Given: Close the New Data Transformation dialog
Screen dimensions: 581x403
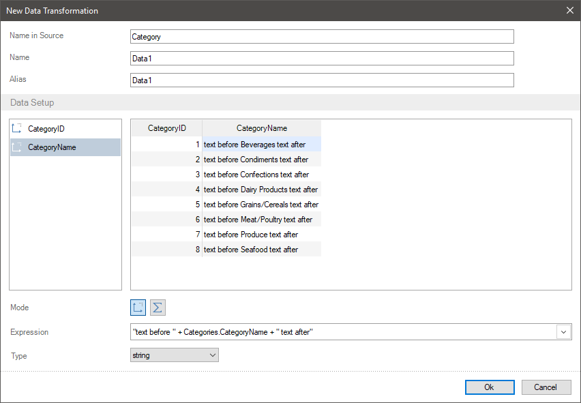Looking at the screenshot, I should tap(570, 10).
